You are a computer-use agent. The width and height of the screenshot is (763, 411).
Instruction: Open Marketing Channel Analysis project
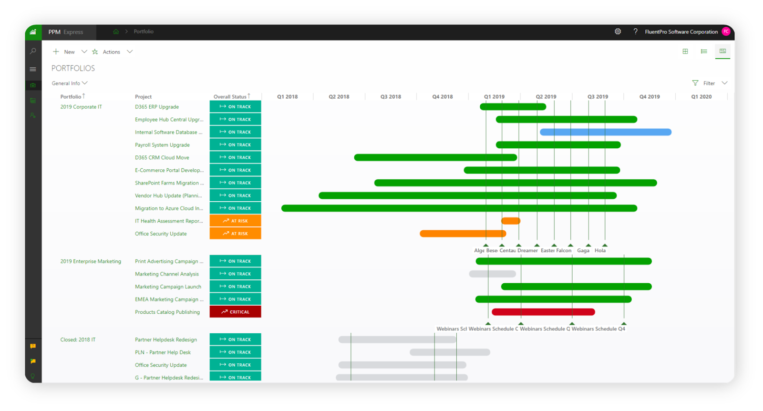click(x=167, y=274)
